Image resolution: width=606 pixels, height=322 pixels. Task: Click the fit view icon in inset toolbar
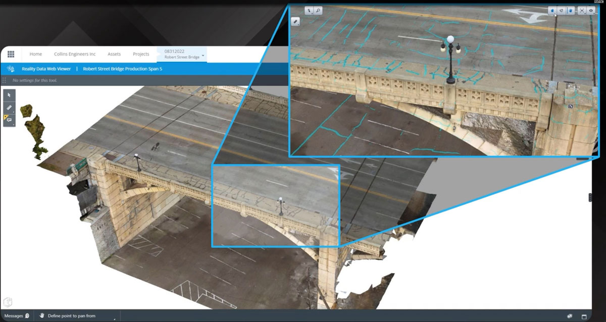click(582, 10)
